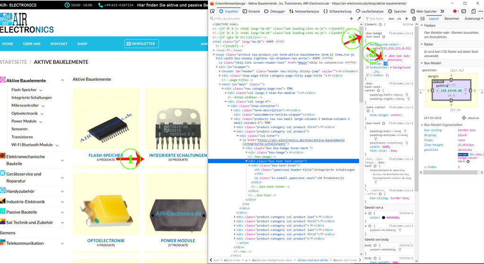Screen dimensions: 484x264
Task: Open the KONTAKT nav link
Action: pyautogui.click(x=59, y=44)
